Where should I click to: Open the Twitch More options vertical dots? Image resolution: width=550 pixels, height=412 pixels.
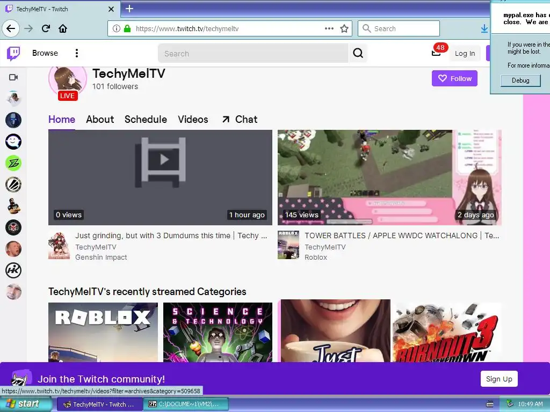(76, 53)
